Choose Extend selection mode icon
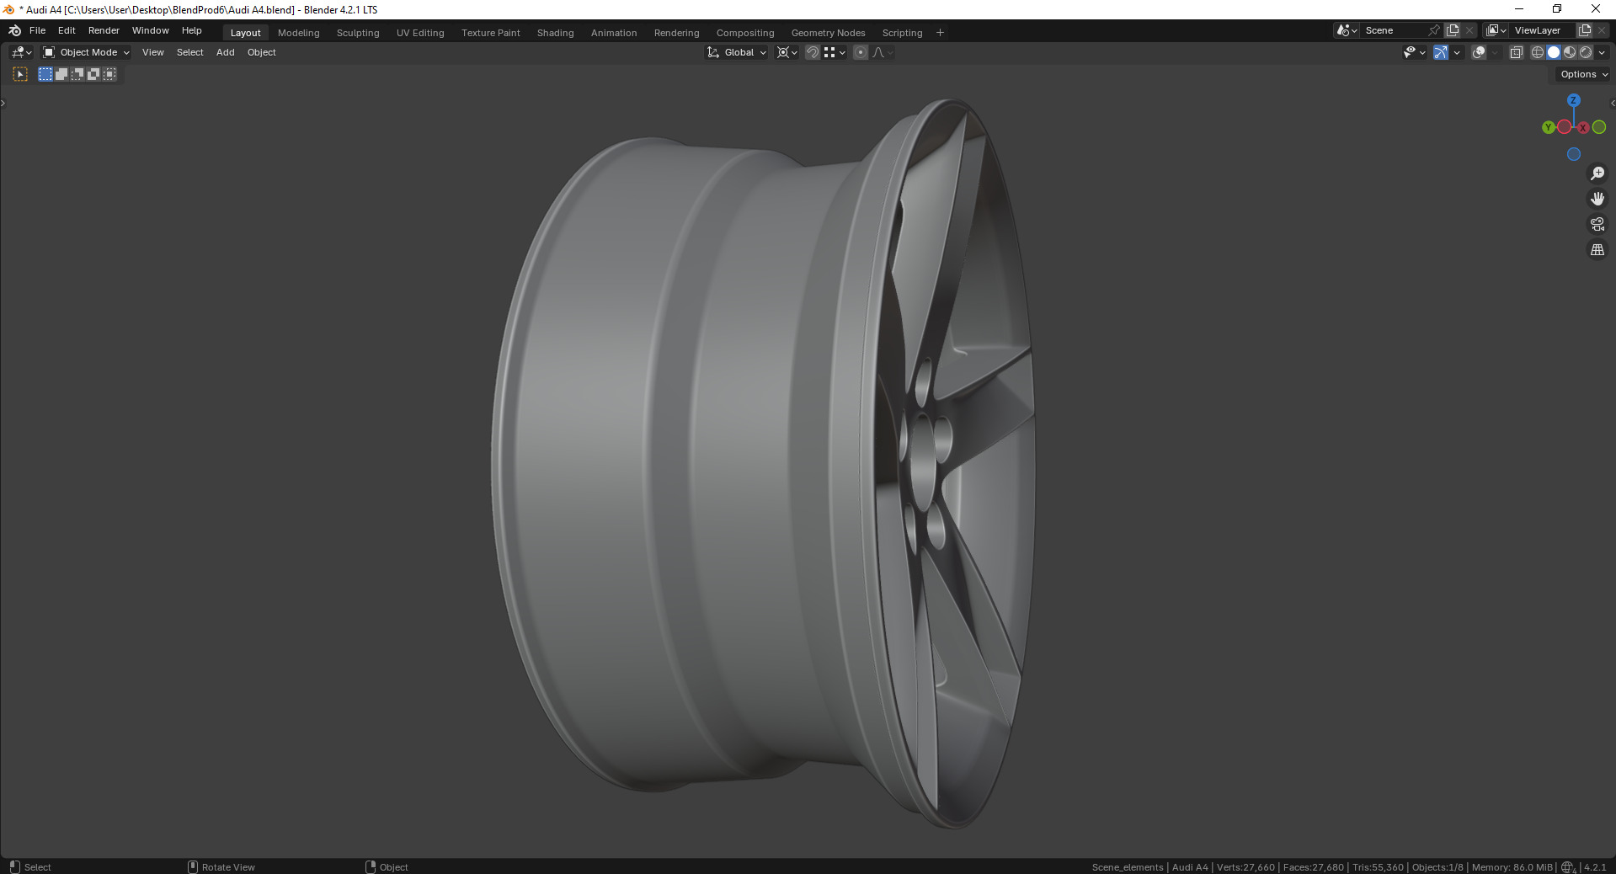The width and height of the screenshot is (1616, 874). (61, 74)
